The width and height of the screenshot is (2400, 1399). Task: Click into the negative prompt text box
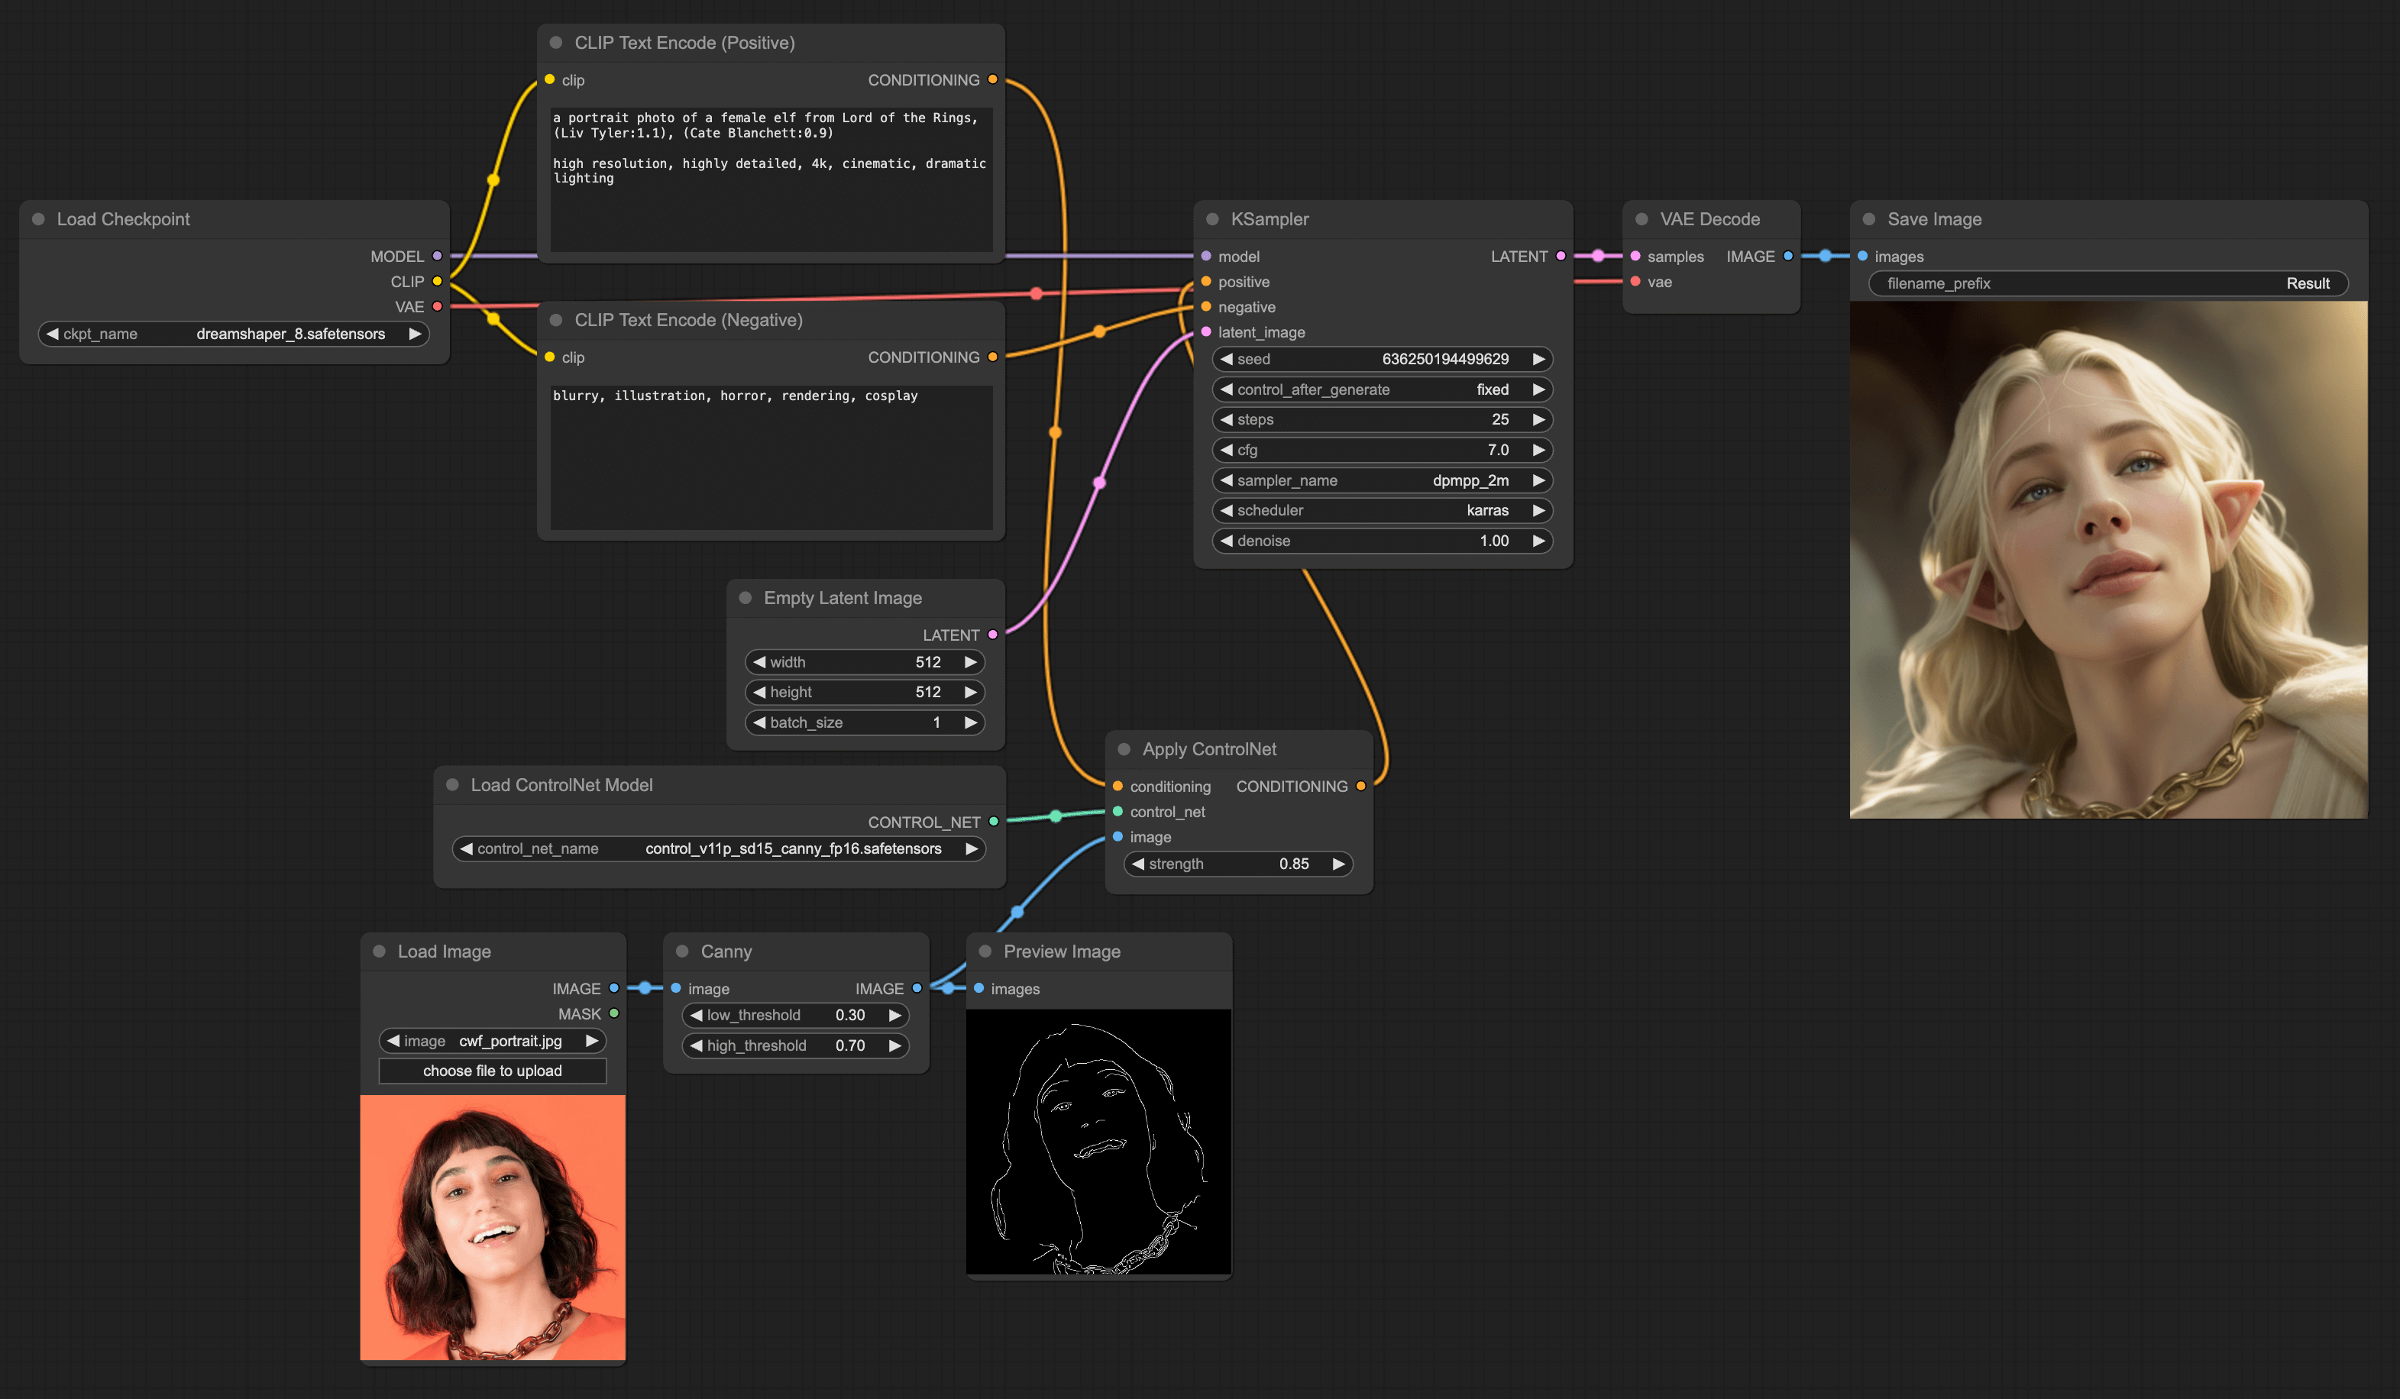point(771,457)
